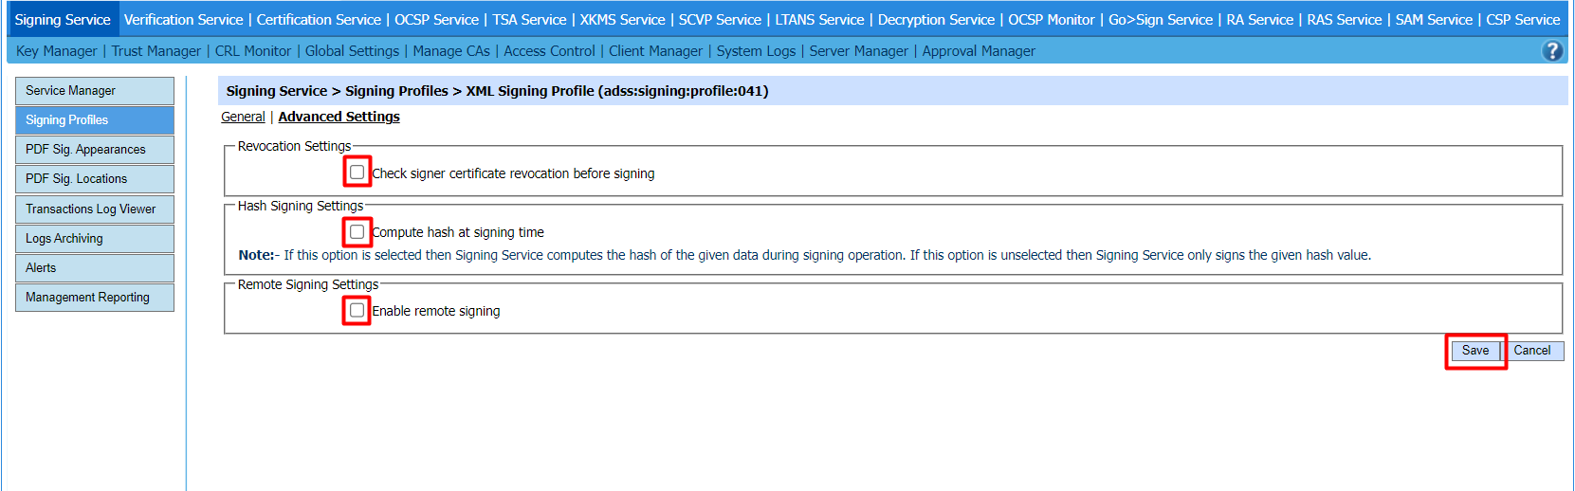Screen dimensions: 1575x491
Task: Open Management Reporting in the sidebar
Action: coord(94,298)
